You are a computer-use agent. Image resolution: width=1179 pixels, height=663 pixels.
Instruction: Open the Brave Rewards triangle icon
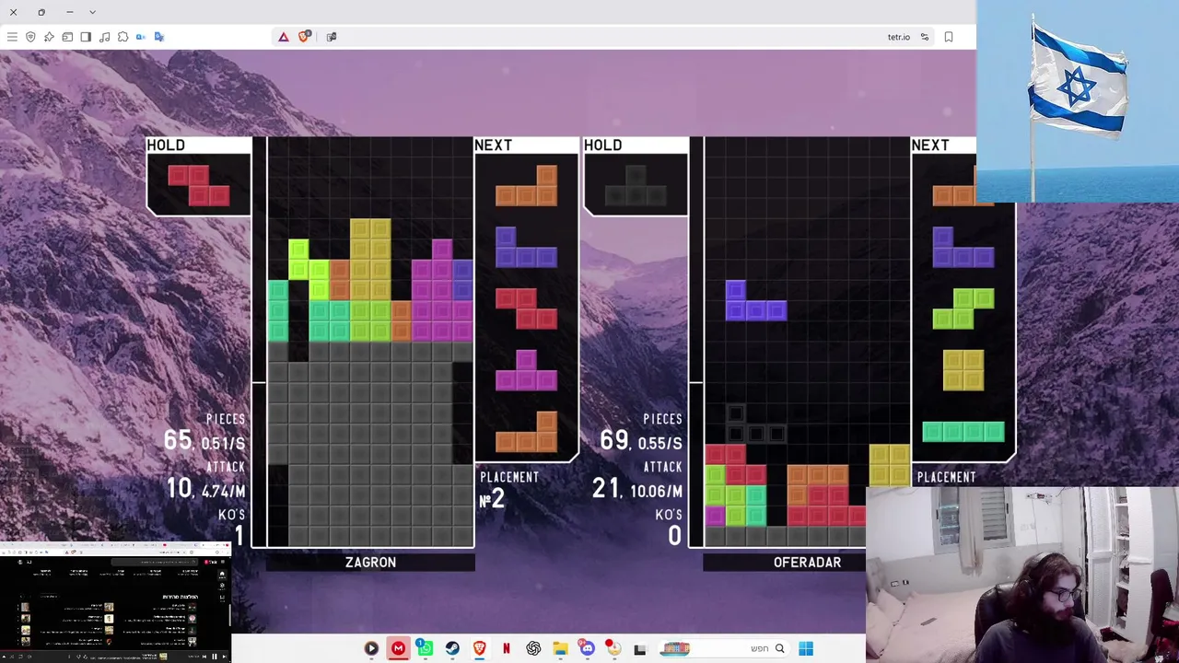[284, 37]
